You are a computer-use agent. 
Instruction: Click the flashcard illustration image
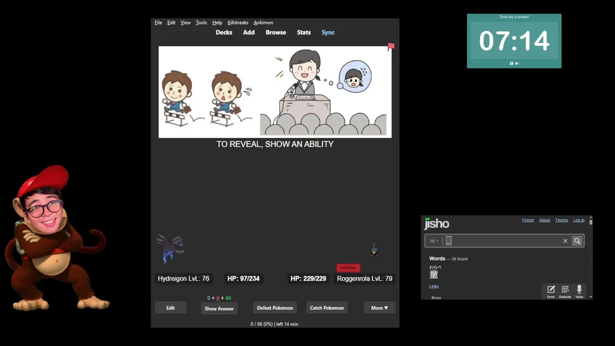275,92
